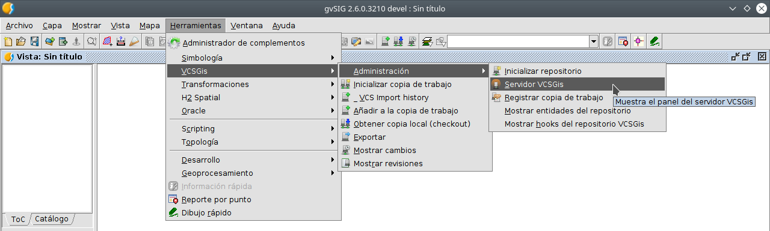The width and height of the screenshot is (770, 231).
Task: Click the magnifier locator toolbar icon
Action: click(92, 41)
